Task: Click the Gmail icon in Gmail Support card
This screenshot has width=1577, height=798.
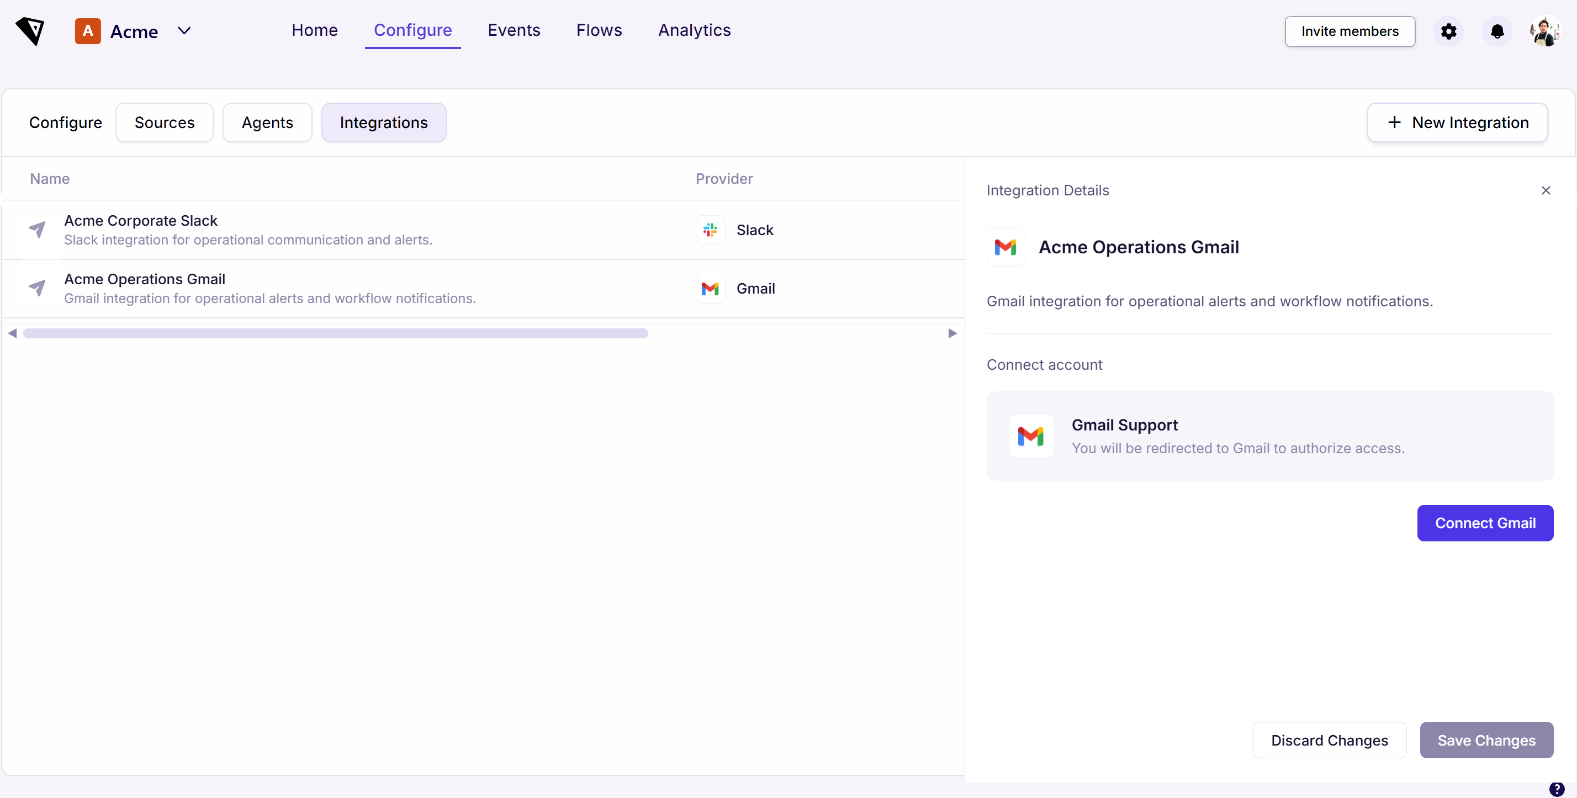Action: pyautogui.click(x=1031, y=436)
